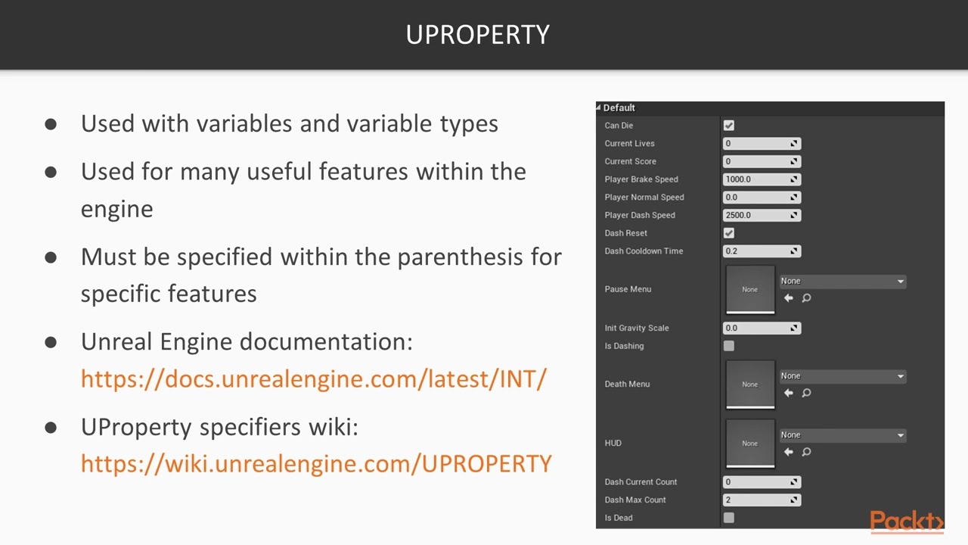
Task: Click spinner arrow on Player Brake Speed
Action: tap(794, 179)
